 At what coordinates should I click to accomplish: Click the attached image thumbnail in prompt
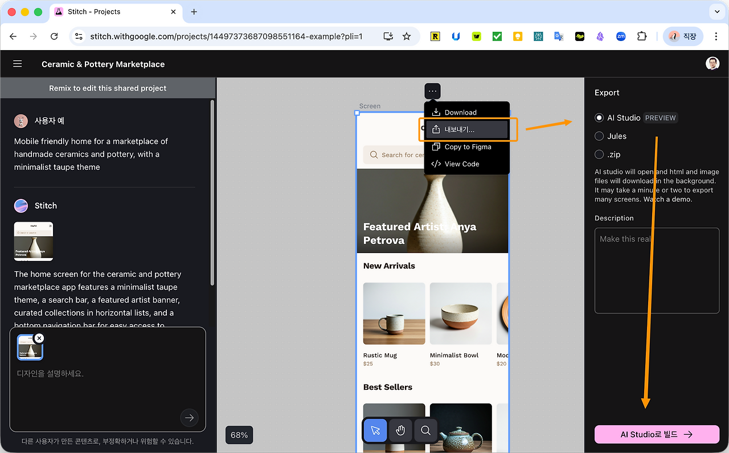point(30,348)
